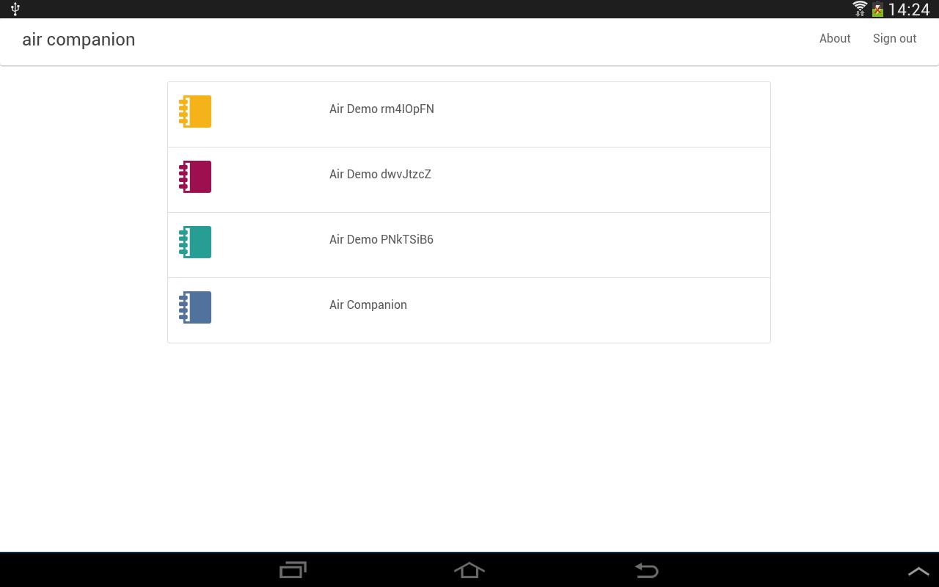The image size is (939, 587).
Task: Click the teal notebook icon
Action: (x=195, y=242)
